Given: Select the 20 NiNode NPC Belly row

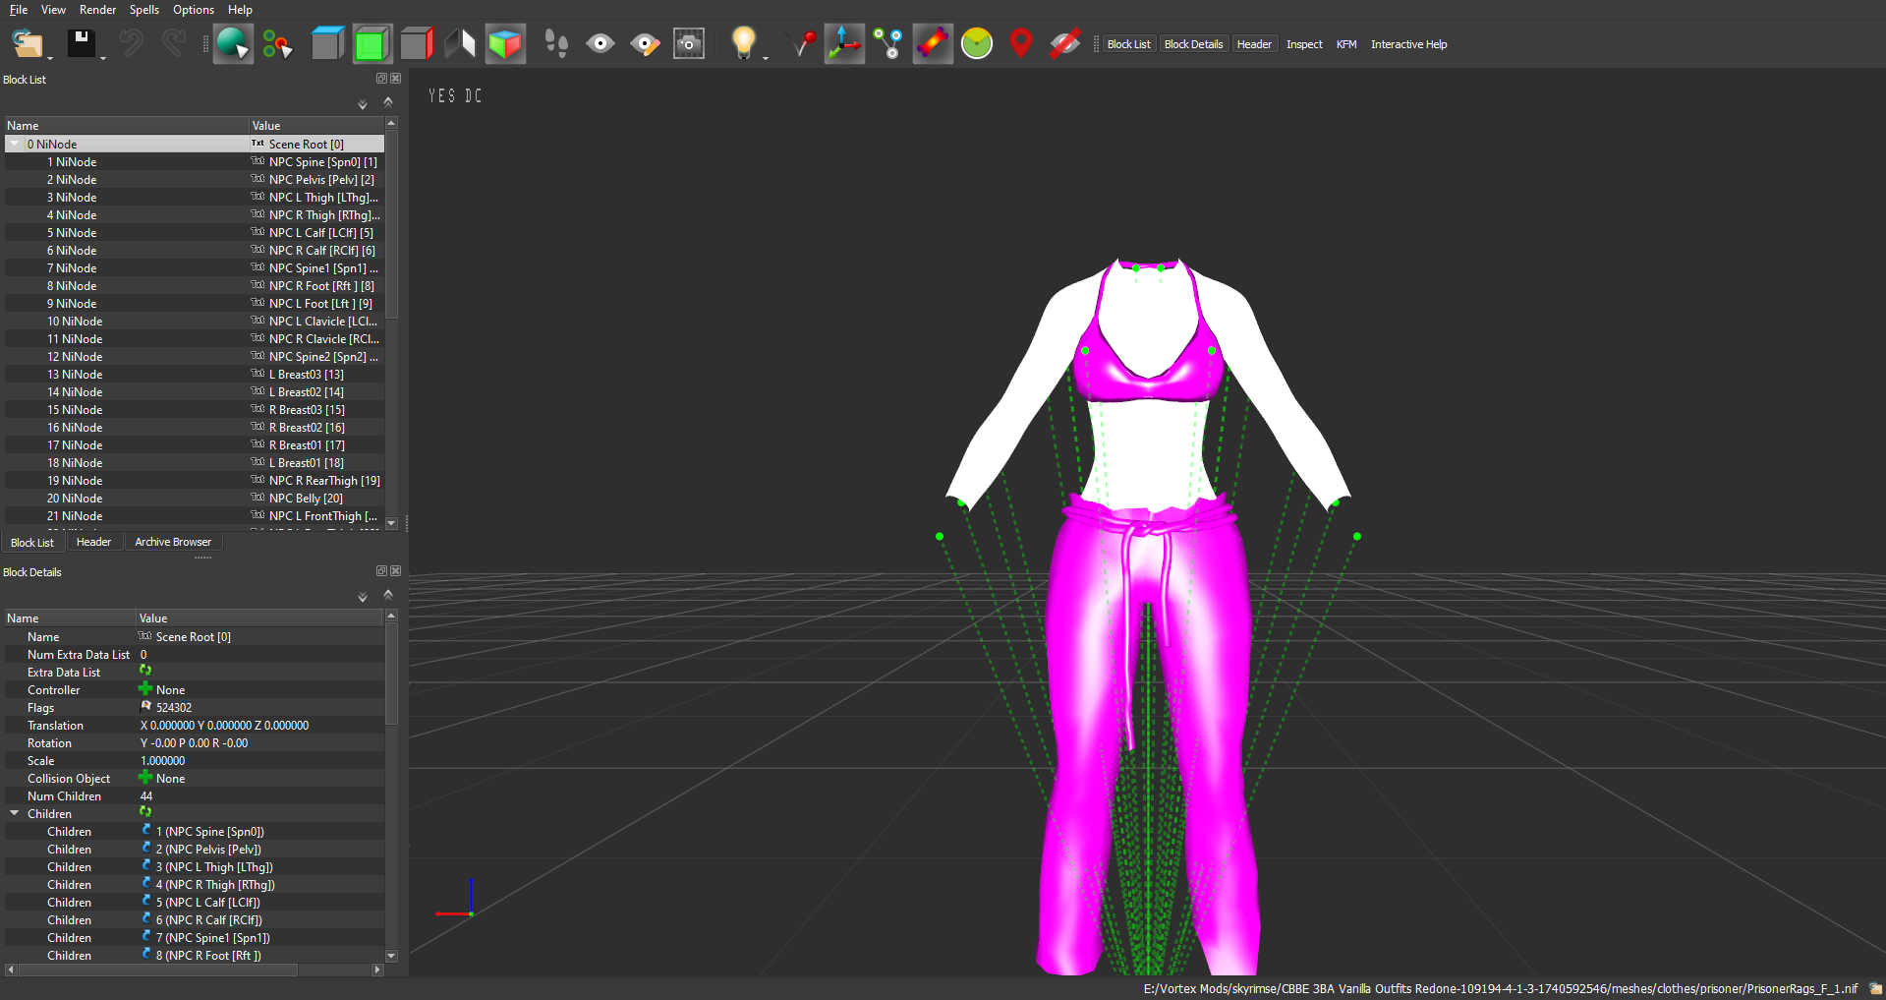Looking at the screenshot, I should (x=194, y=499).
